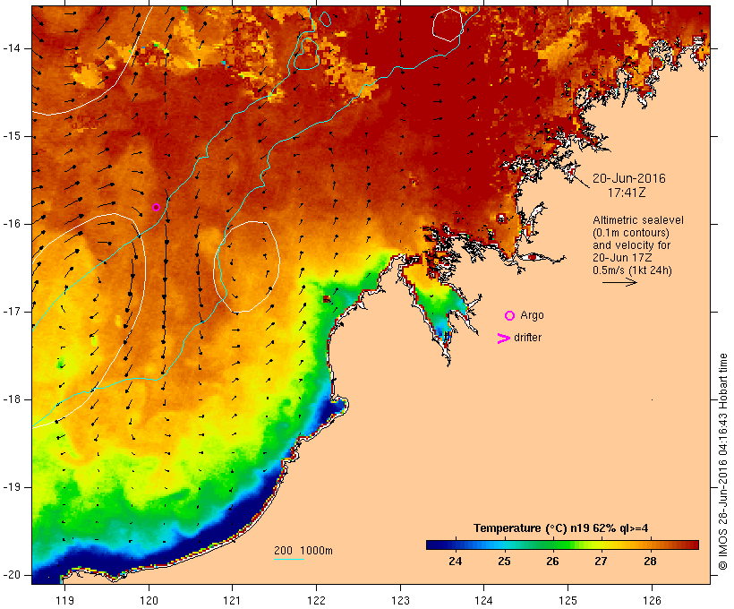Click the temperature colorbar
Screen dimensions: 734x609
click(562, 545)
